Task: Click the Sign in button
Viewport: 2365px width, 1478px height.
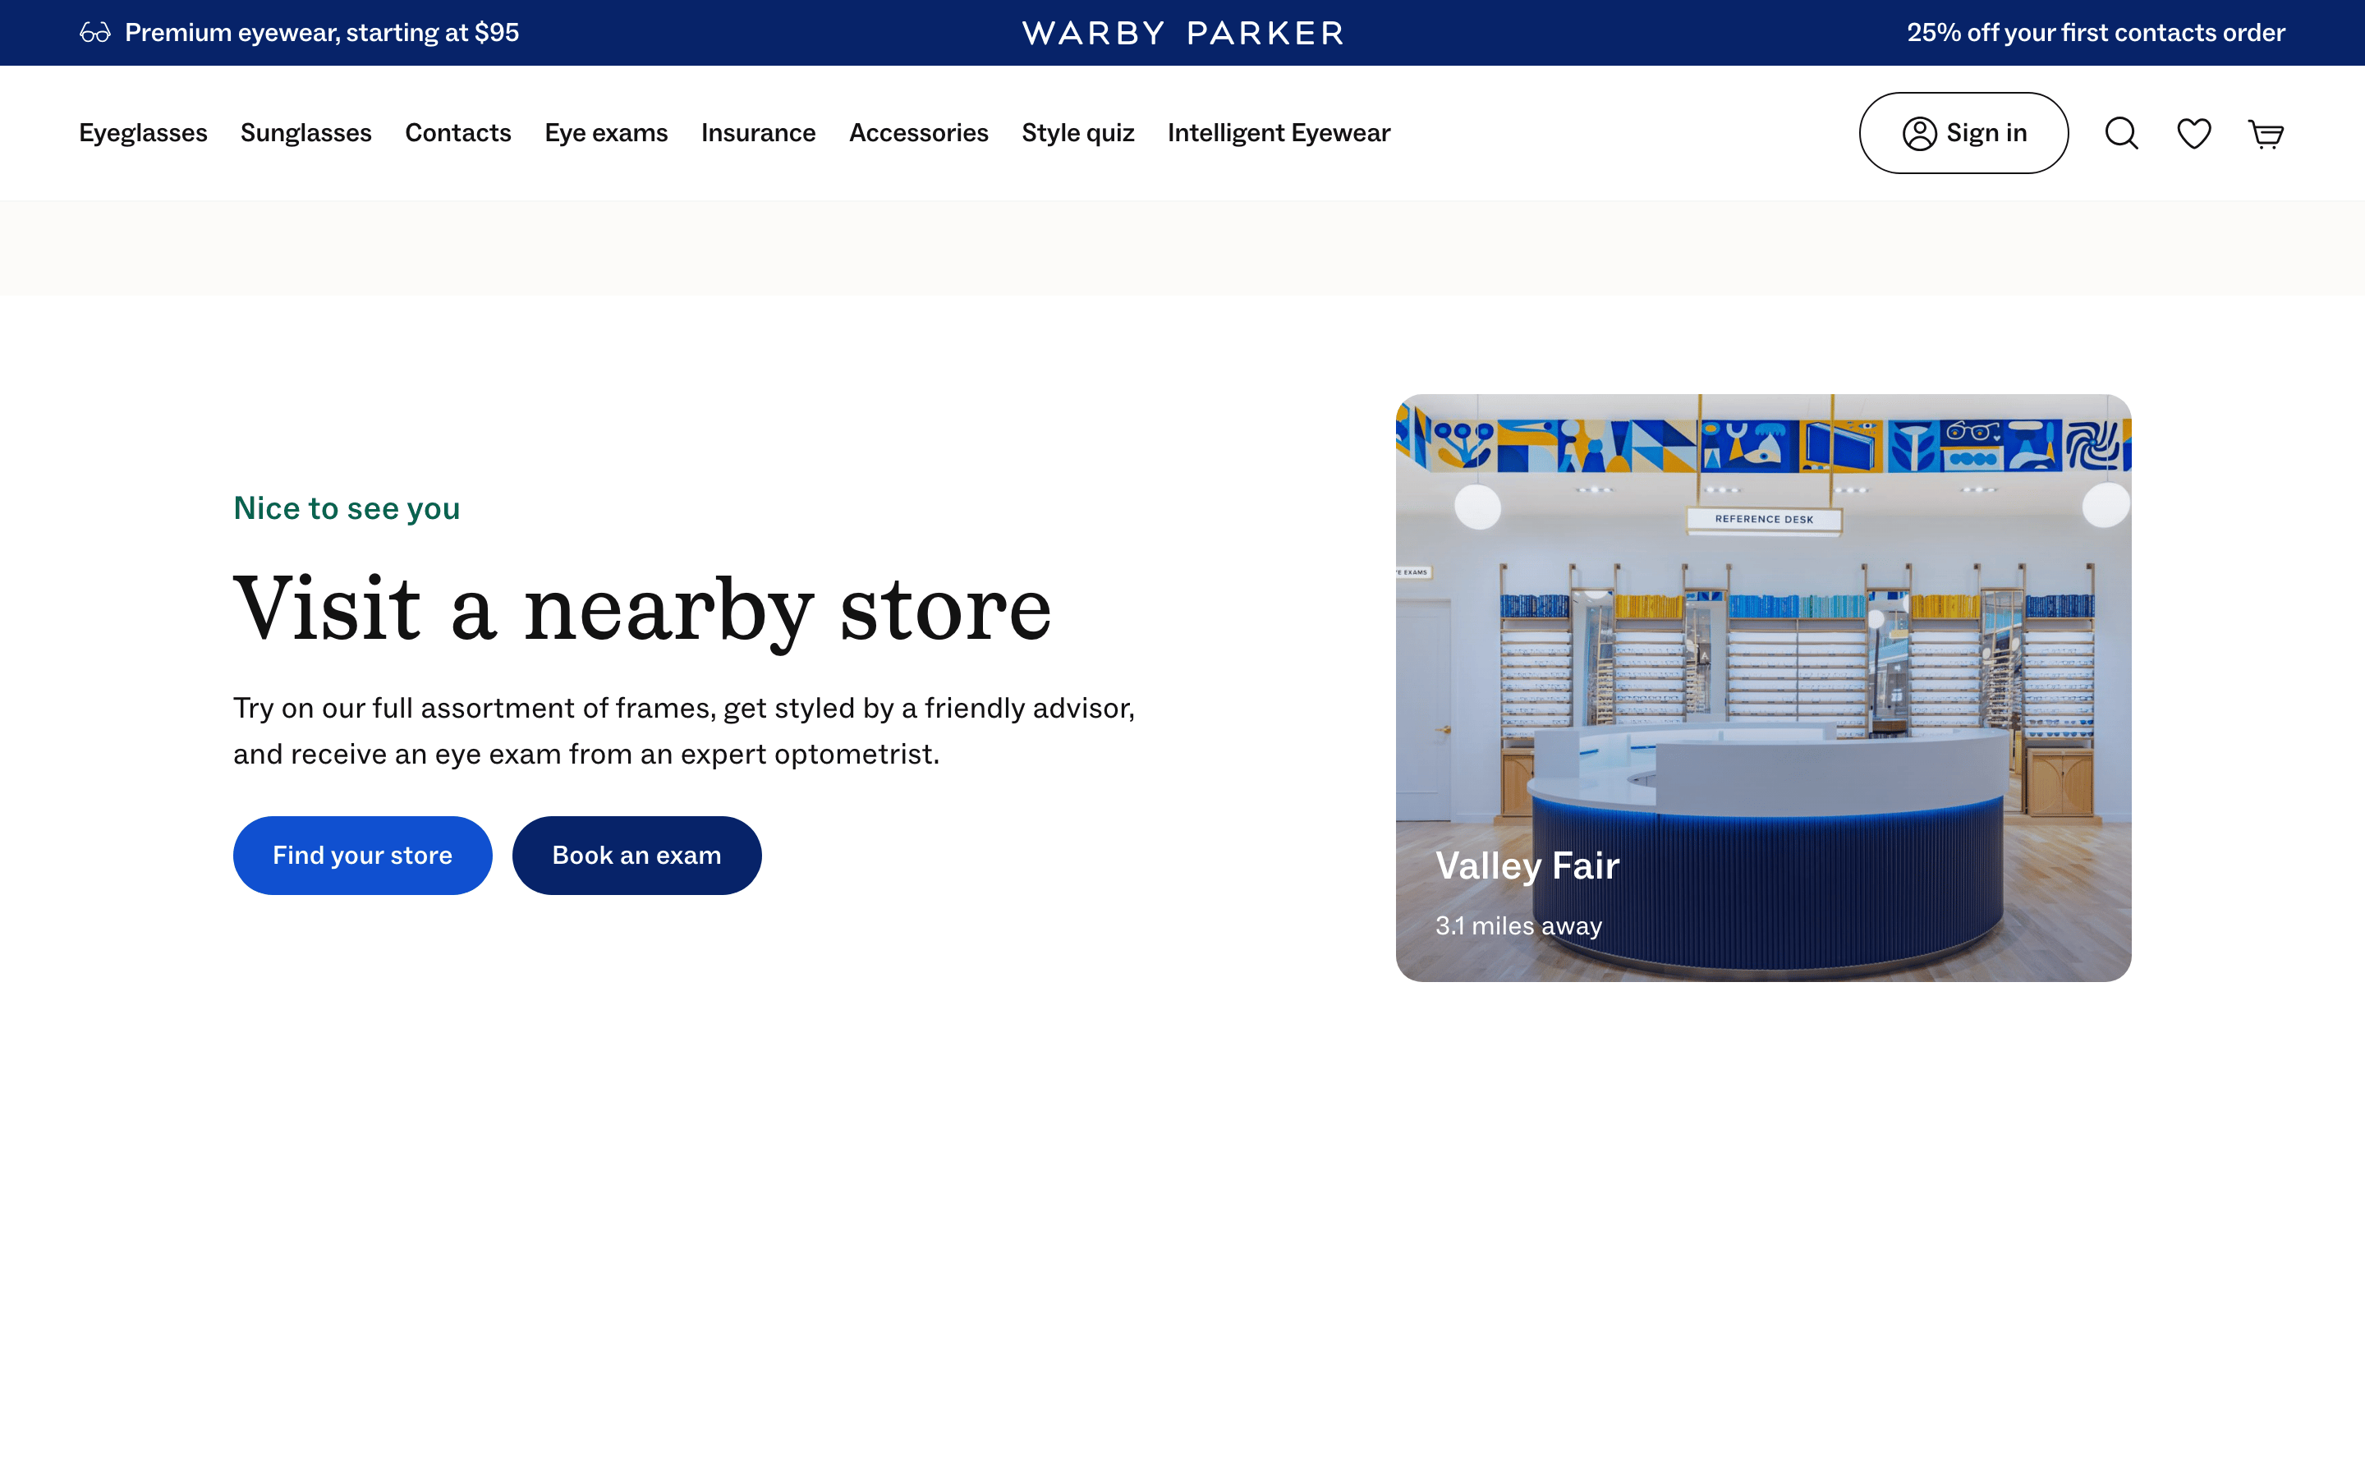Action: tap(1963, 133)
